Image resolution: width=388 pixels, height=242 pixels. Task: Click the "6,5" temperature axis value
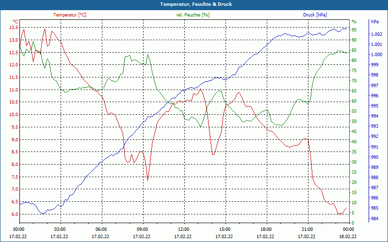pyautogui.click(x=15, y=202)
